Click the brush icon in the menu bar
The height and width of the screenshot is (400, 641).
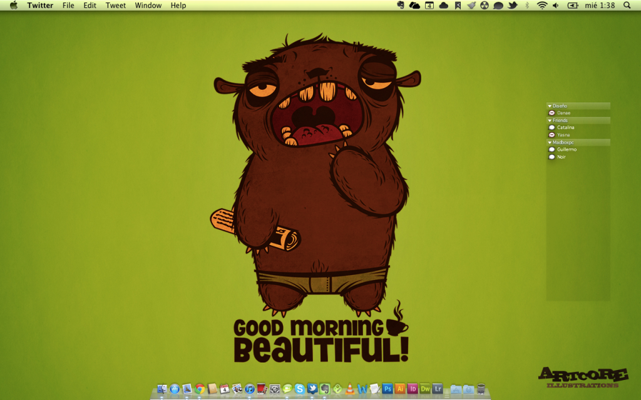(x=471, y=5)
